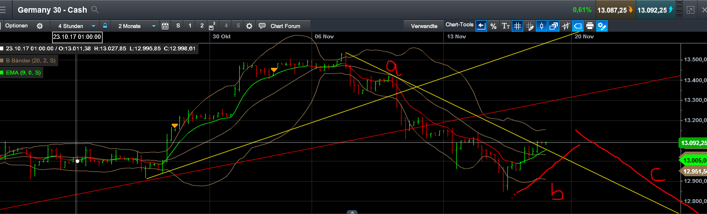Viewport: 707px width, 214px height.
Task: Open the Verwandte tab
Action: pyautogui.click(x=424, y=26)
